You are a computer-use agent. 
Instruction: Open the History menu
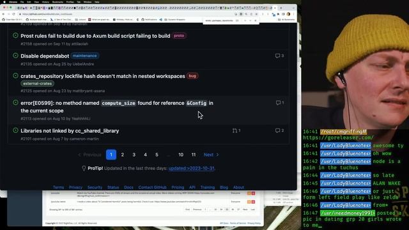coord(45,2)
